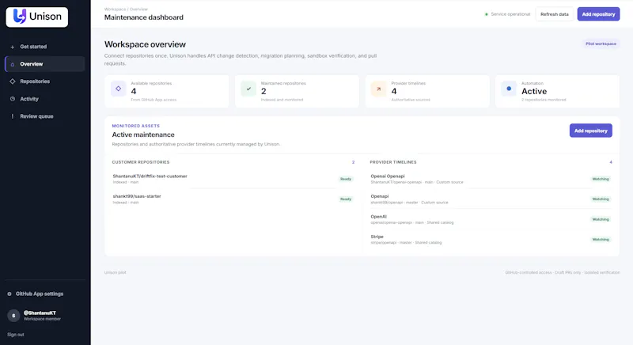Click the Sign out link
The image size is (633, 345).
pos(16,335)
